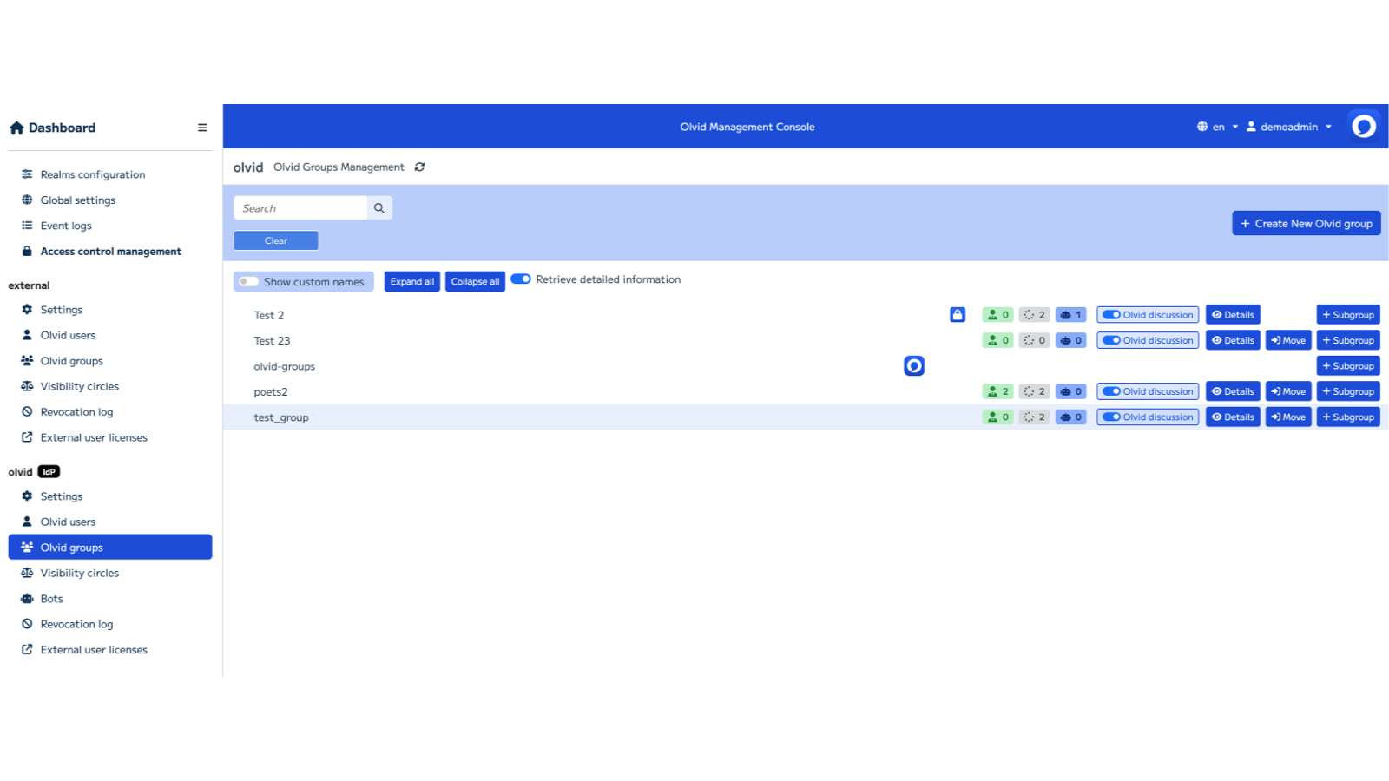Open Details for Test 23
Image resolution: width=1389 pixels, height=781 pixels.
[1232, 339]
